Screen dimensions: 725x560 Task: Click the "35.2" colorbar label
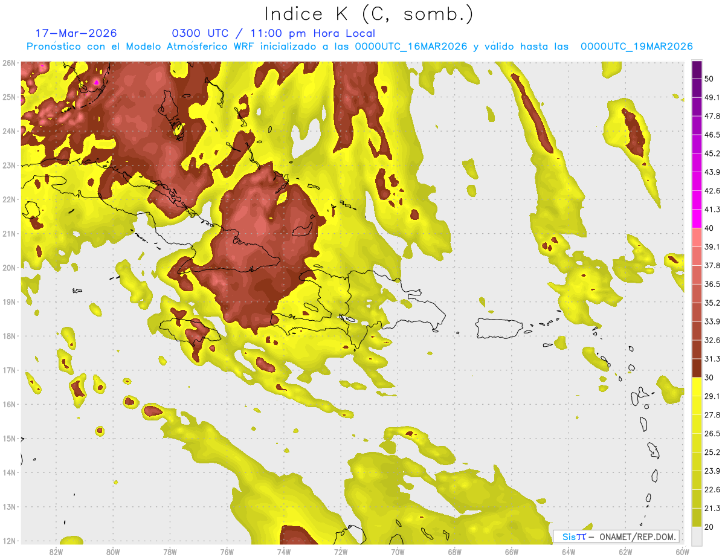coord(712,303)
